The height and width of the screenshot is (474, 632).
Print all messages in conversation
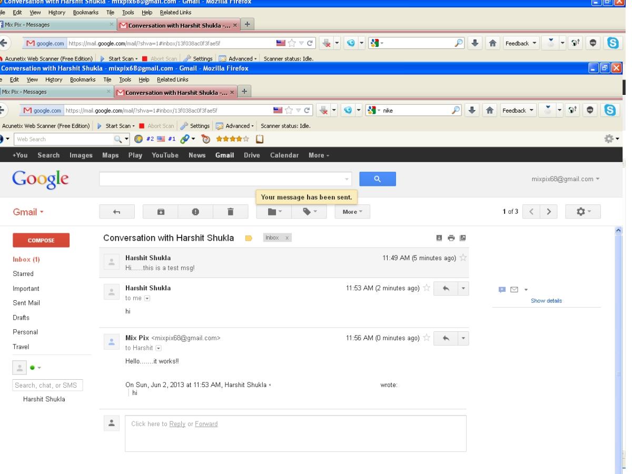pyautogui.click(x=451, y=238)
